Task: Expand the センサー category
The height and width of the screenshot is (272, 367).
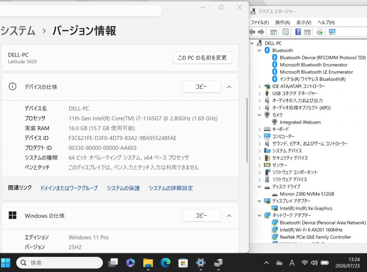Action: [259, 165]
